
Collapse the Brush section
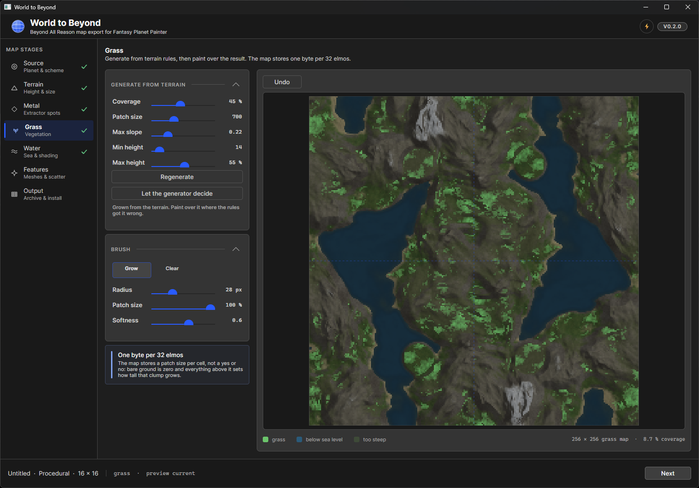pos(236,249)
